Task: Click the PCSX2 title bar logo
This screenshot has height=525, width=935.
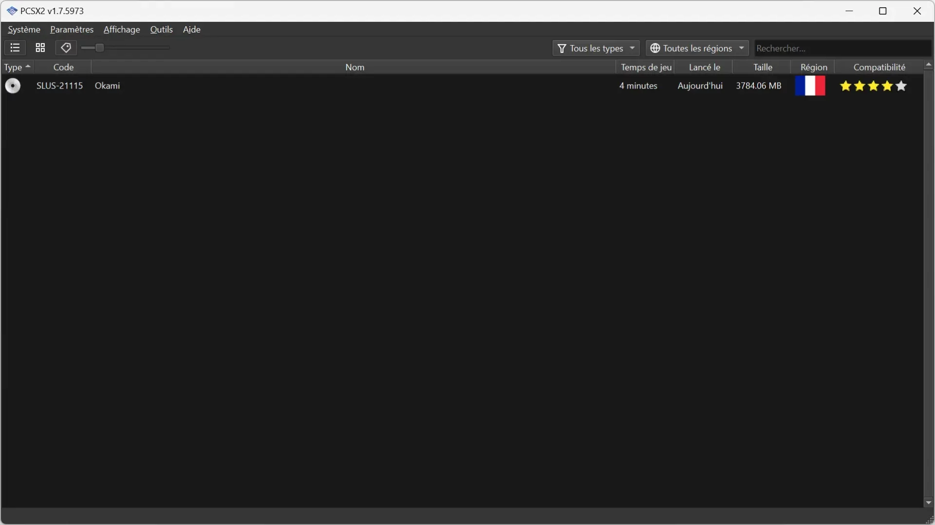Action: [x=12, y=11]
